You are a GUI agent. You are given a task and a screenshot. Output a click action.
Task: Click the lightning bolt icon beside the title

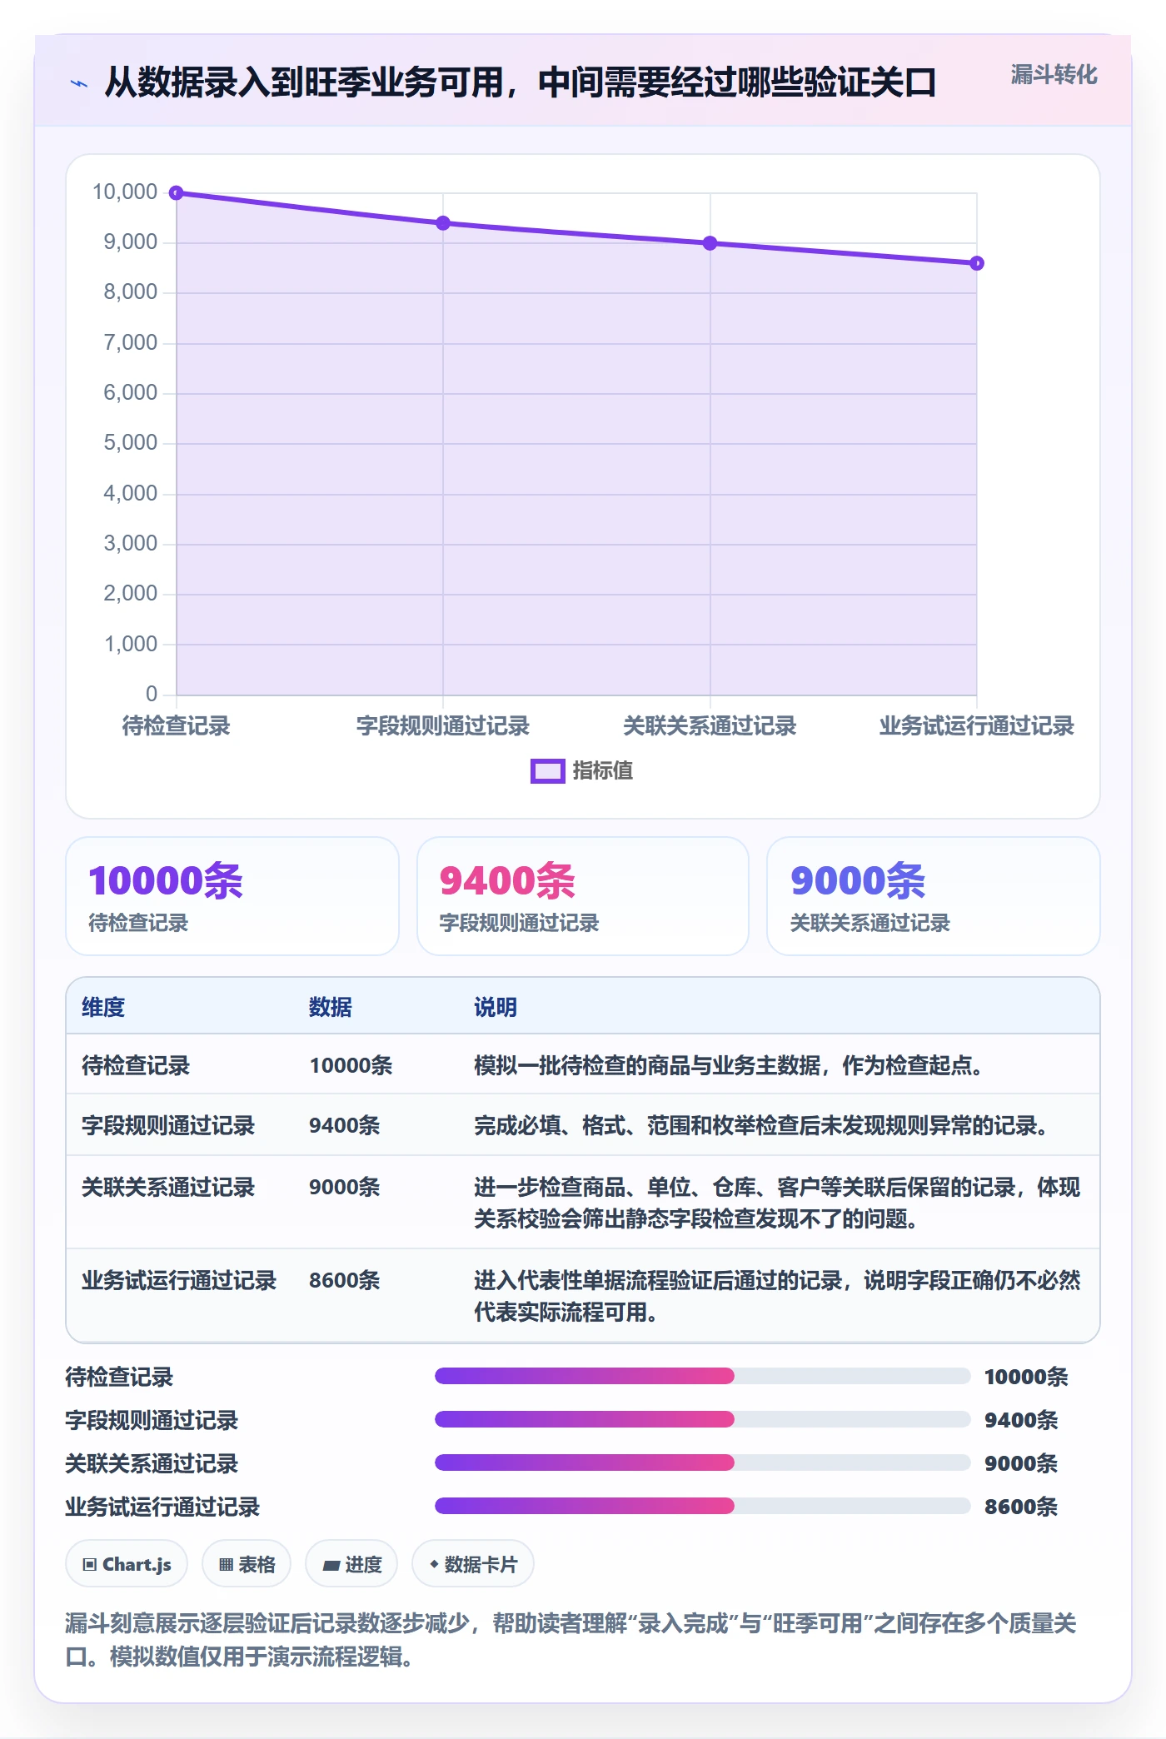[x=79, y=83]
